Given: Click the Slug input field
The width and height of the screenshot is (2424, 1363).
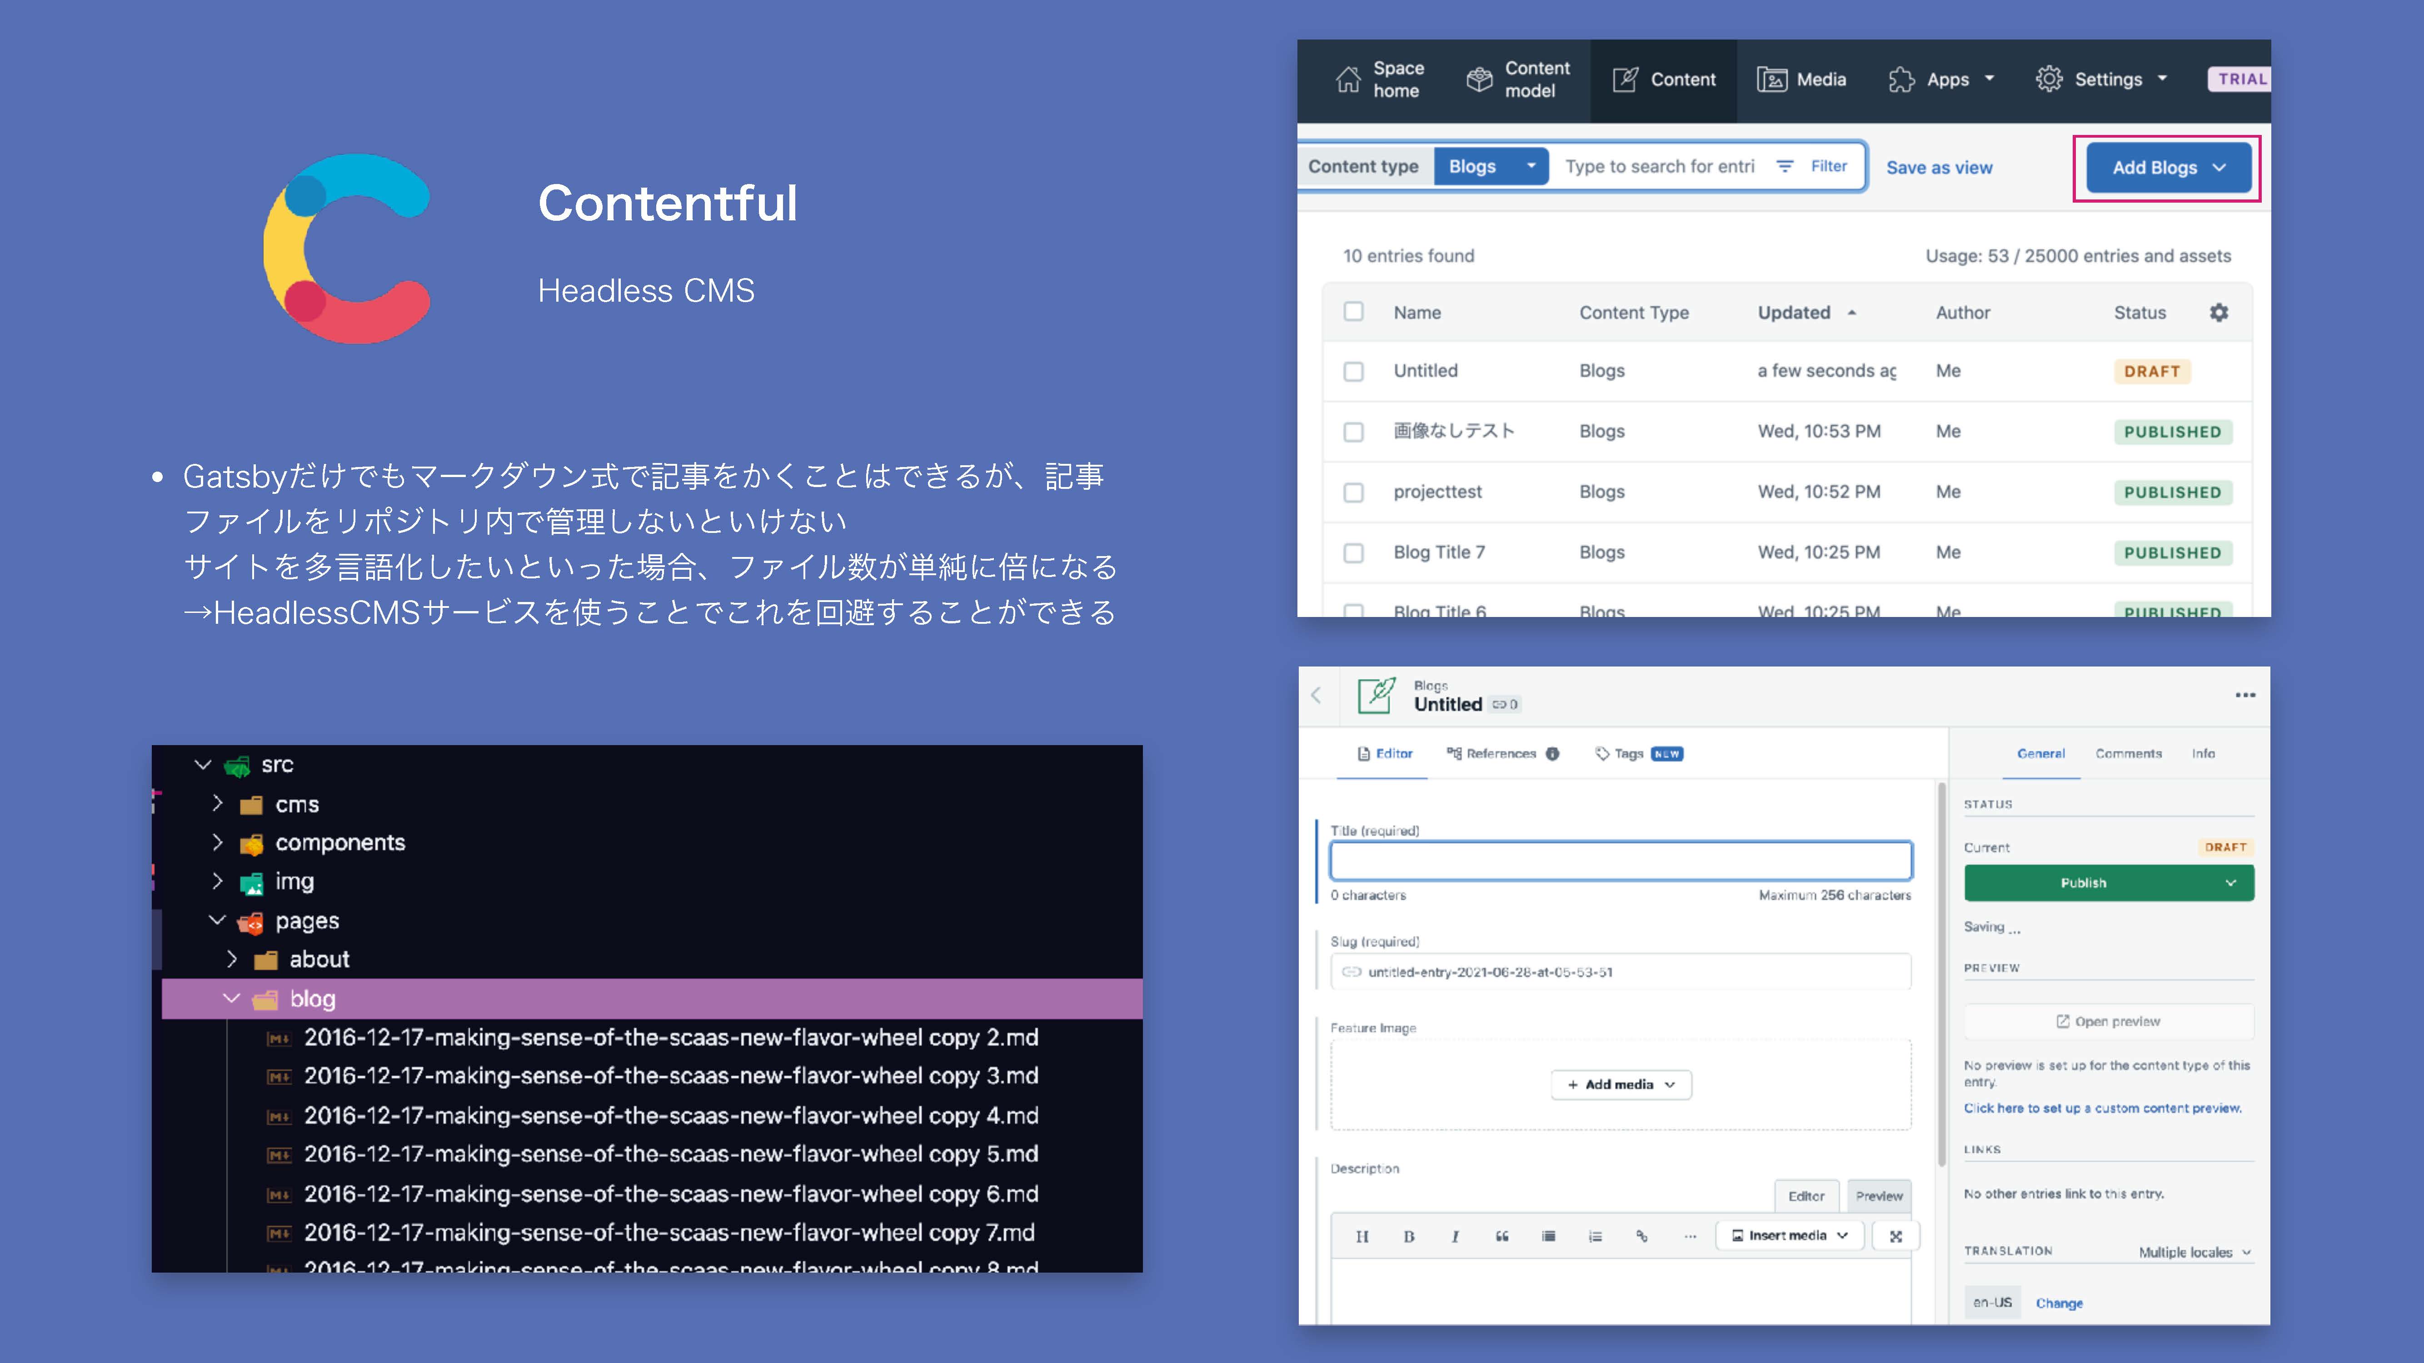Looking at the screenshot, I should point(1621,972).
